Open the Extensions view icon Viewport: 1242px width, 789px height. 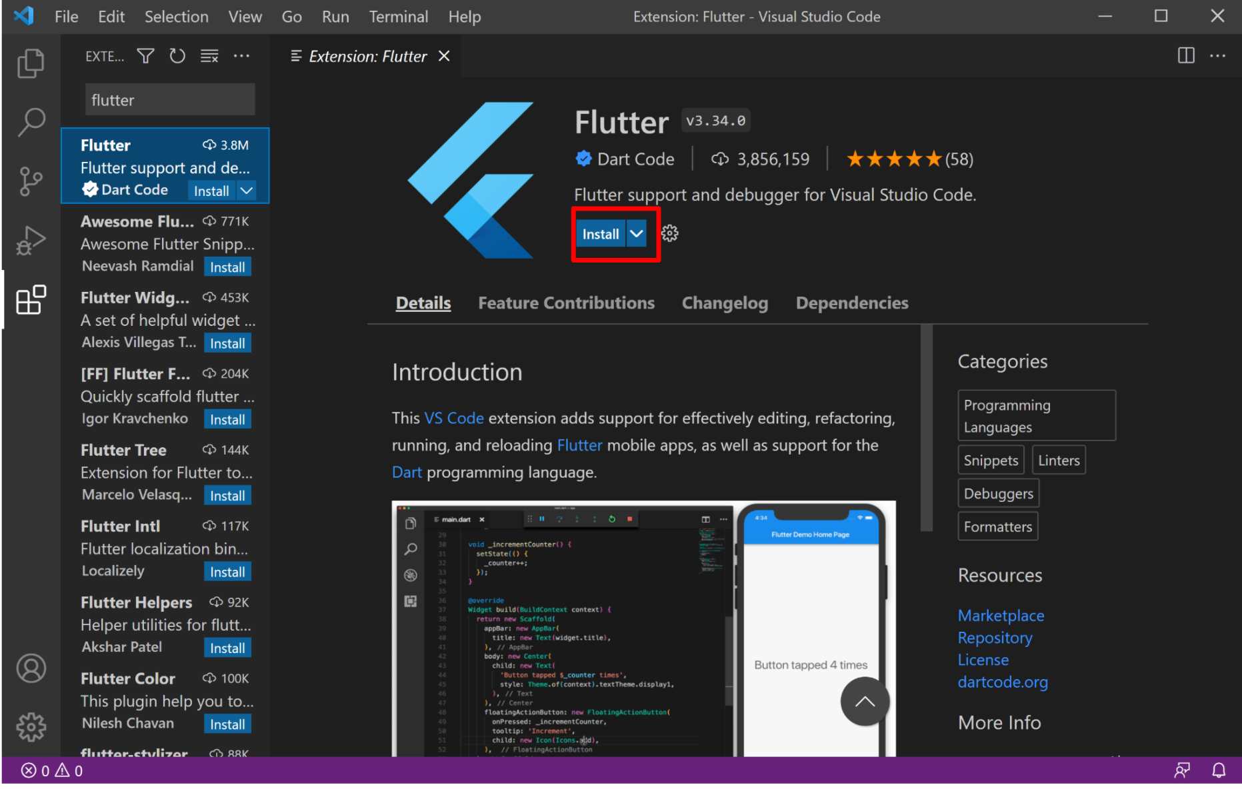click(x=31, y=300)
